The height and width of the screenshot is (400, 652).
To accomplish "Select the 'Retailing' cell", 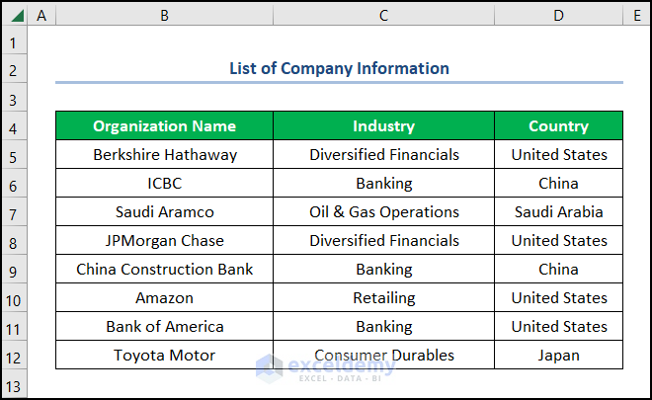I will (383, 298).
